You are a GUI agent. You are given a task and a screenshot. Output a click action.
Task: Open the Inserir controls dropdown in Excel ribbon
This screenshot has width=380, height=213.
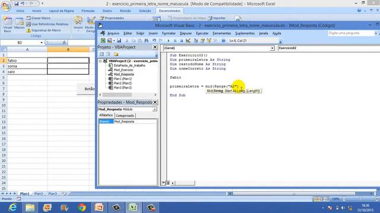[x=78, y=24]
